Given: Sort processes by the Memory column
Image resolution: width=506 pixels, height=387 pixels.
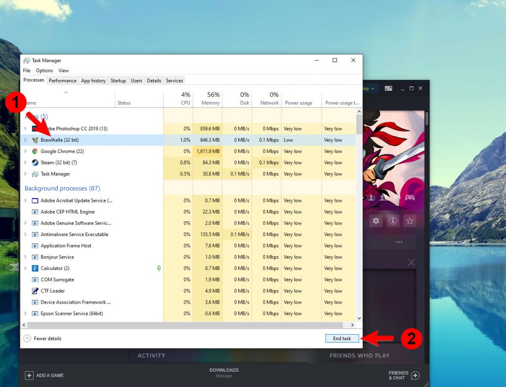Looking at the screenshot, I should pos(208,99).
